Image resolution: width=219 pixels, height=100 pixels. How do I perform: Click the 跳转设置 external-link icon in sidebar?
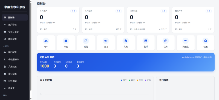[5, 39]
